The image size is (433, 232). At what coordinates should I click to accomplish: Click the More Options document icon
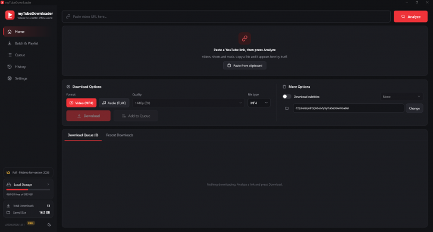(x=284, y=87)
